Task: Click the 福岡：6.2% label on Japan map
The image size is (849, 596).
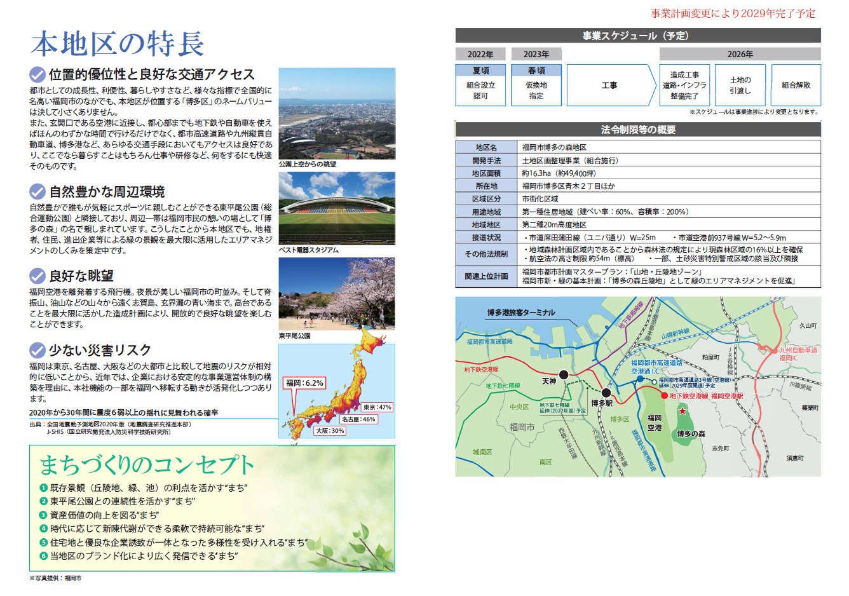Action: [305, 383]
